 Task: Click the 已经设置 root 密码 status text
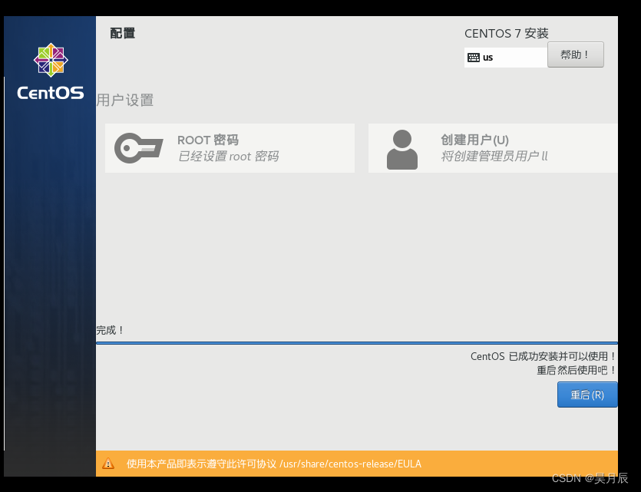coord(228,156)
